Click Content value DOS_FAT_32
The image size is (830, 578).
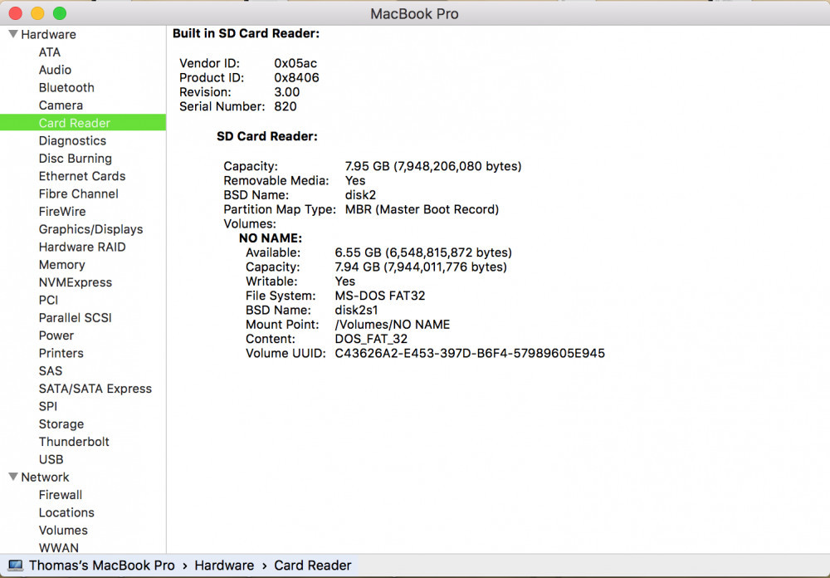[x=371, y=339]
